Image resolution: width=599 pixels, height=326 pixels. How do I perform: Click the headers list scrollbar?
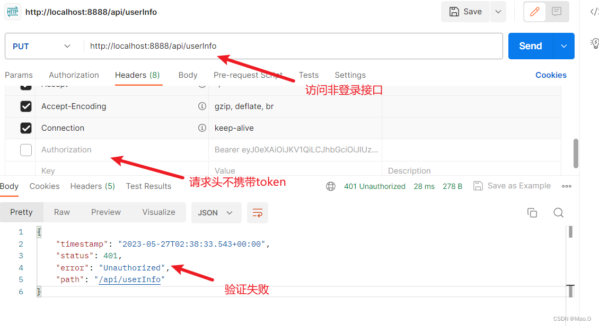pyautogui.click(x=576, y=153)
